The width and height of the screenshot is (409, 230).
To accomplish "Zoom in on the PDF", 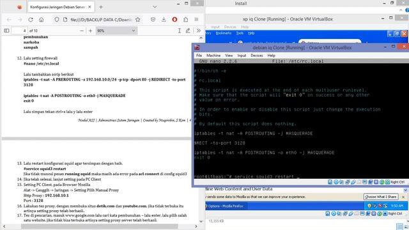I will [x=90, y=31].
